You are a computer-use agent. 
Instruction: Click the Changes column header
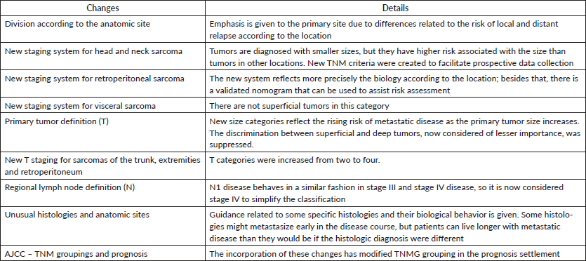point(102,8)
